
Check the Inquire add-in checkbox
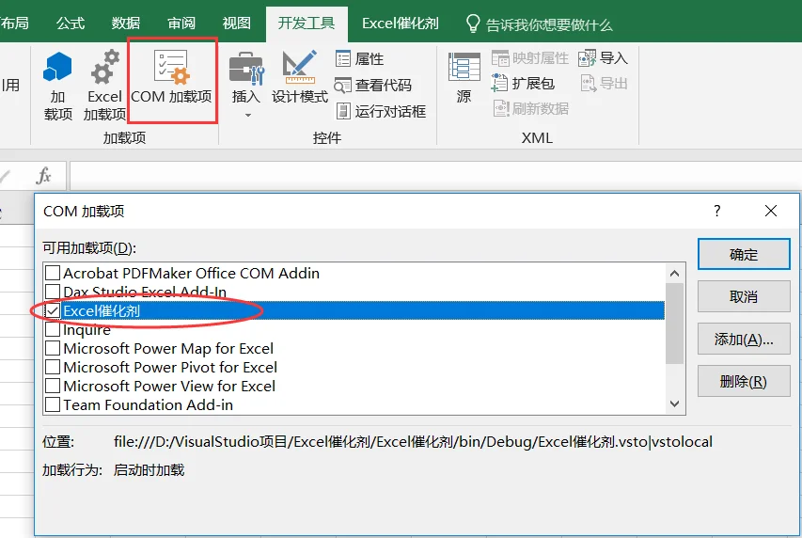53,329
